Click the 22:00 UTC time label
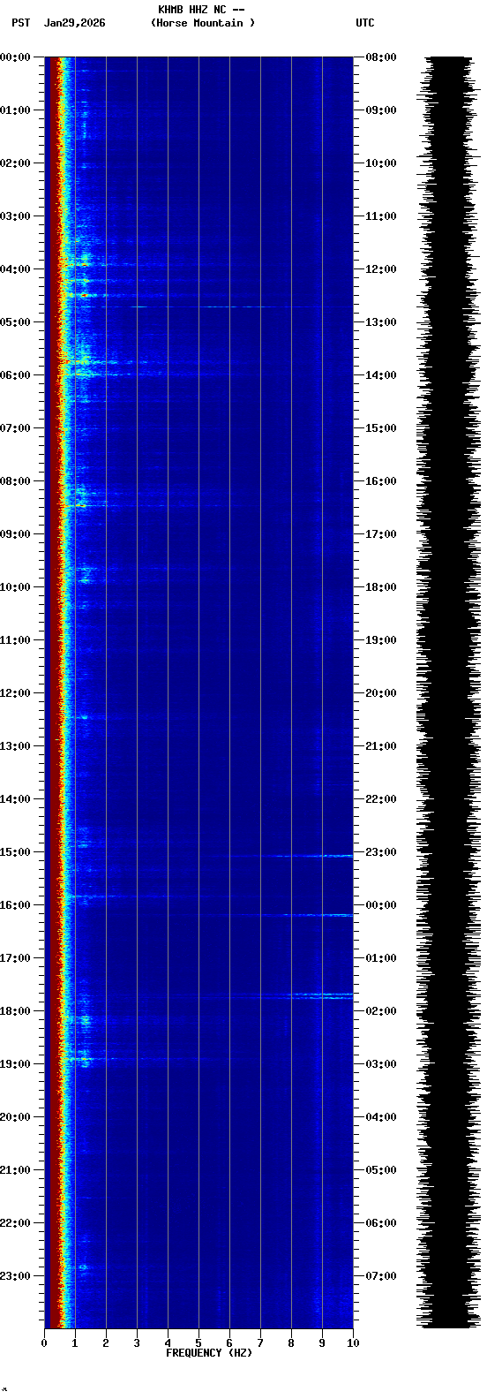Viewport: 487px width, 1399px height. coord(381,799)
